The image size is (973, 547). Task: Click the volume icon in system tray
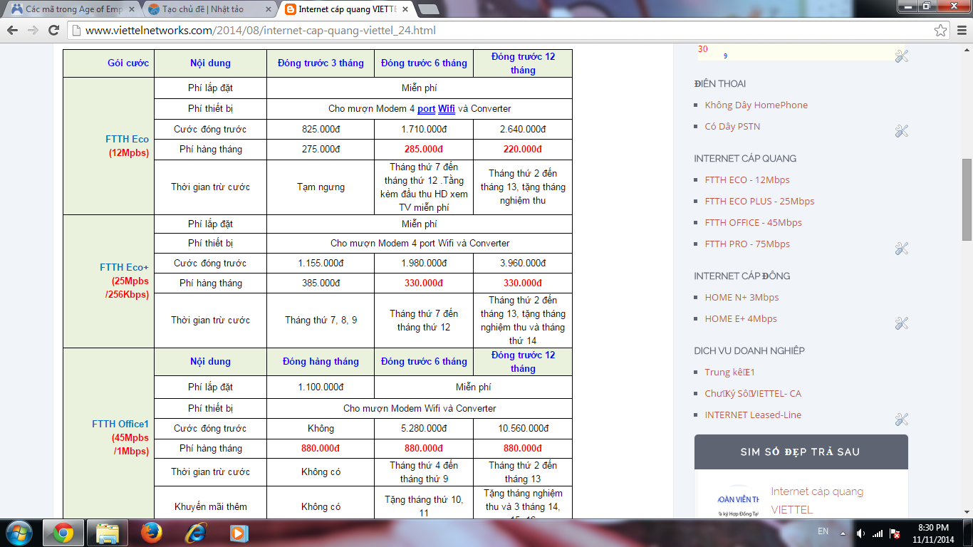click(861, 533)
